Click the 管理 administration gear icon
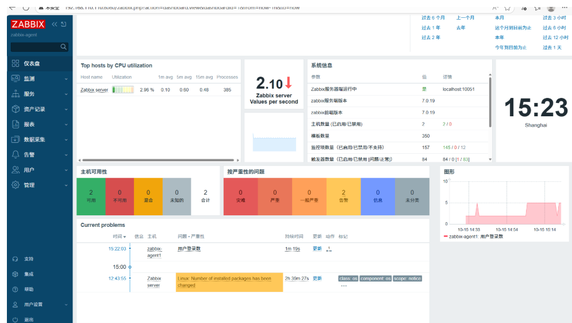Viewport: 572px width, 323px height. tap(16, 185)
